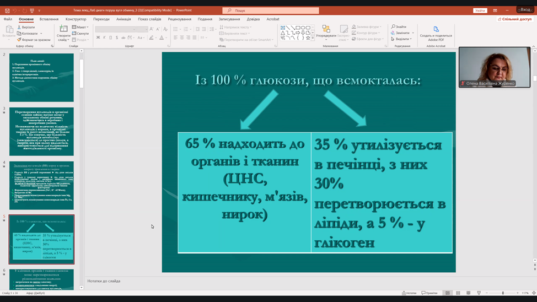This screenshot has height=302, width=537.
Task: Switch to slide sorter view in status bar
Action: (x=458, y=293)
